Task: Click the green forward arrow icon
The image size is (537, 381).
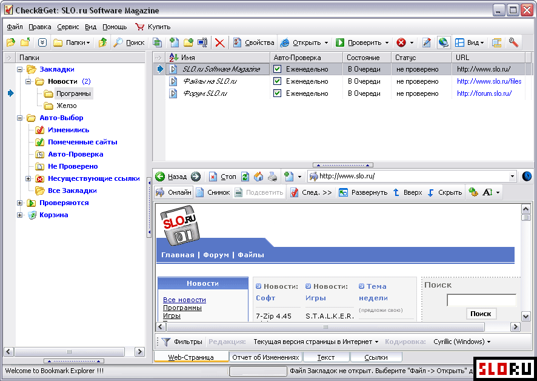Action: (x=196, y=177)
